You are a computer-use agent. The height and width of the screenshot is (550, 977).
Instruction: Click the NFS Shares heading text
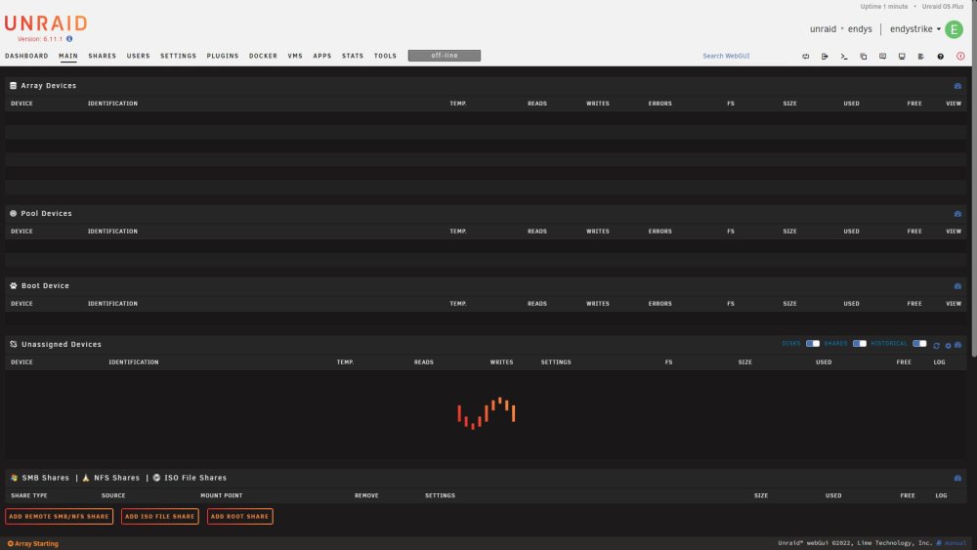pos(116,478)
